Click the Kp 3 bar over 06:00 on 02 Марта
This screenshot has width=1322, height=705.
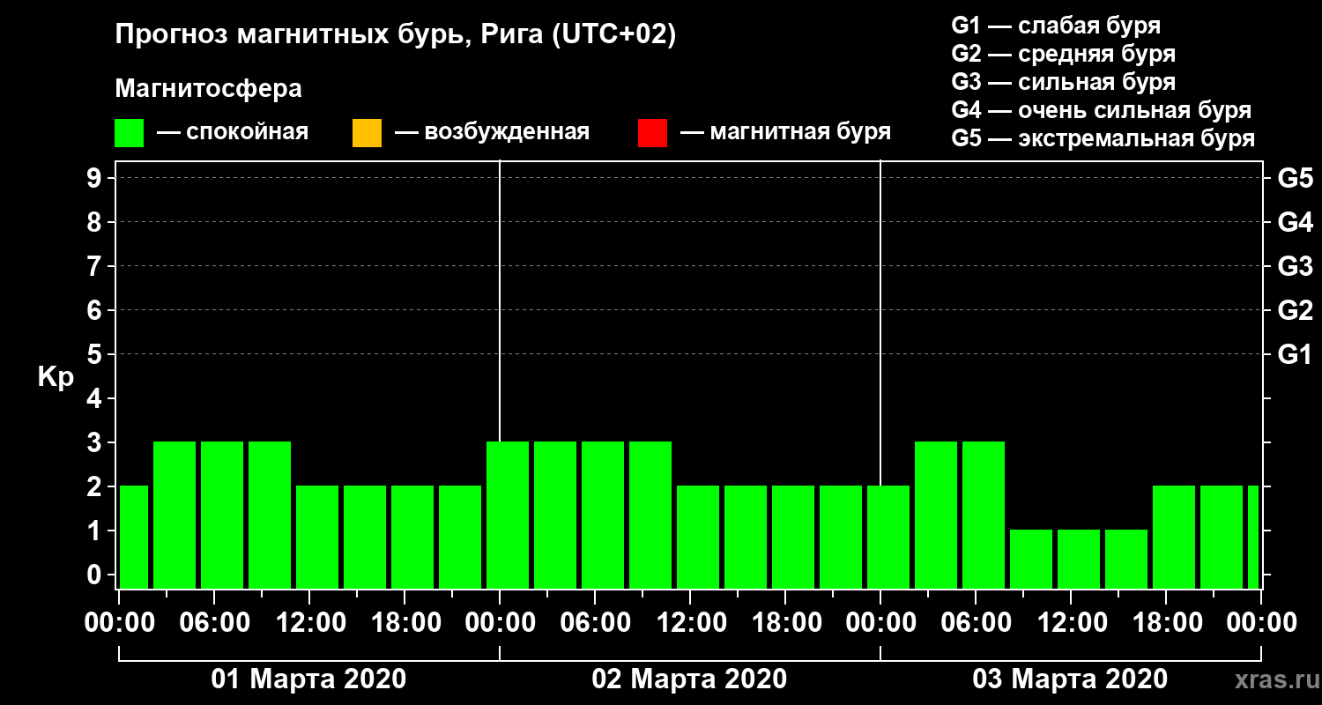[603, 516]
